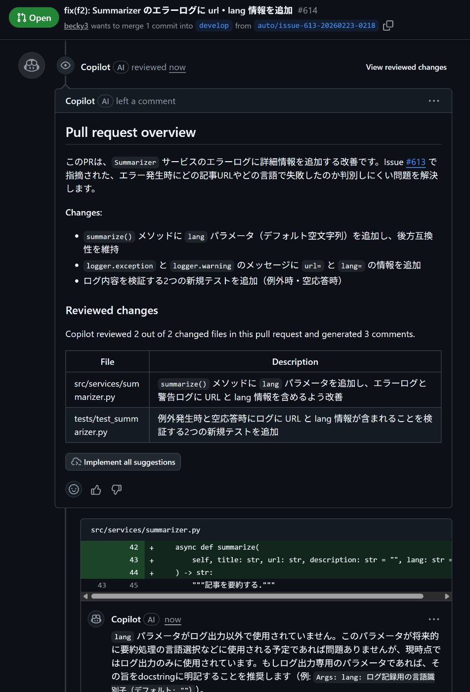The image size is (470, 692).
Task: Click the 'now' timestamp on the lang comment
Action: point(173,619)
